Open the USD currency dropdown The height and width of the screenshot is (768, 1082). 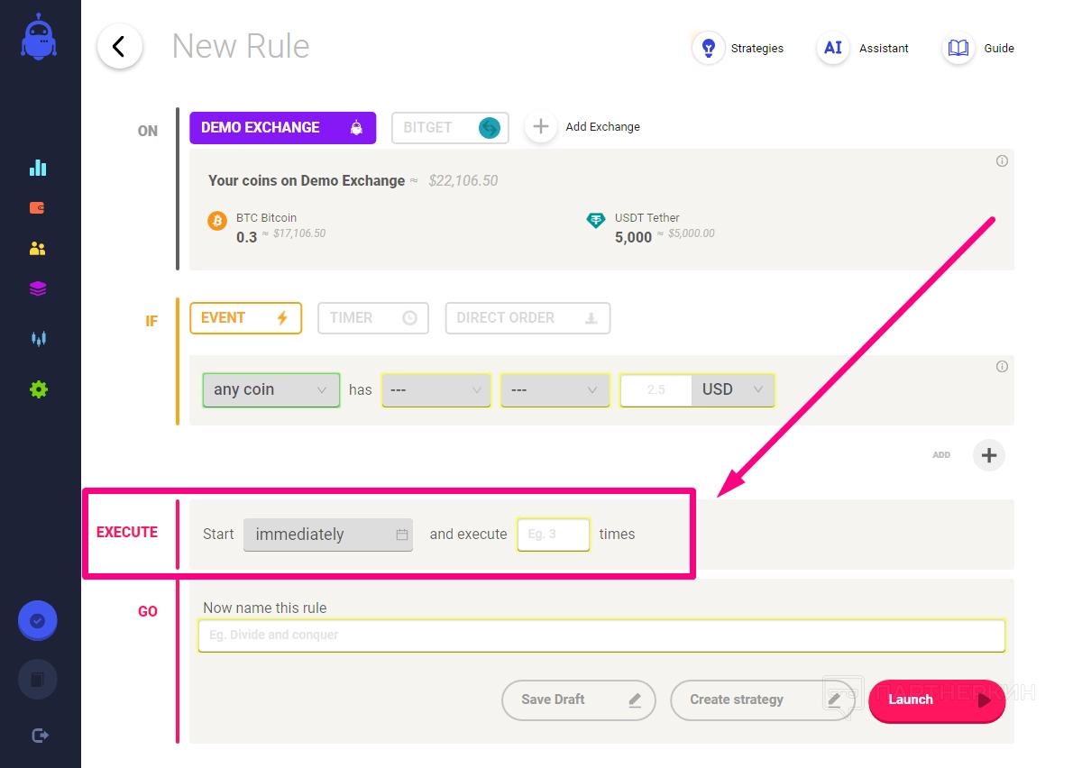tap(733, 390)
